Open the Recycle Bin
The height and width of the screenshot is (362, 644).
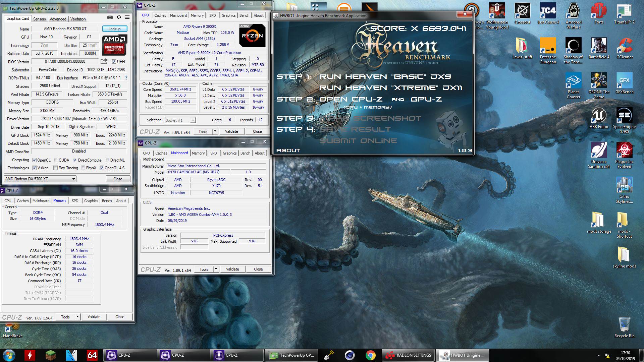(624, 327)
